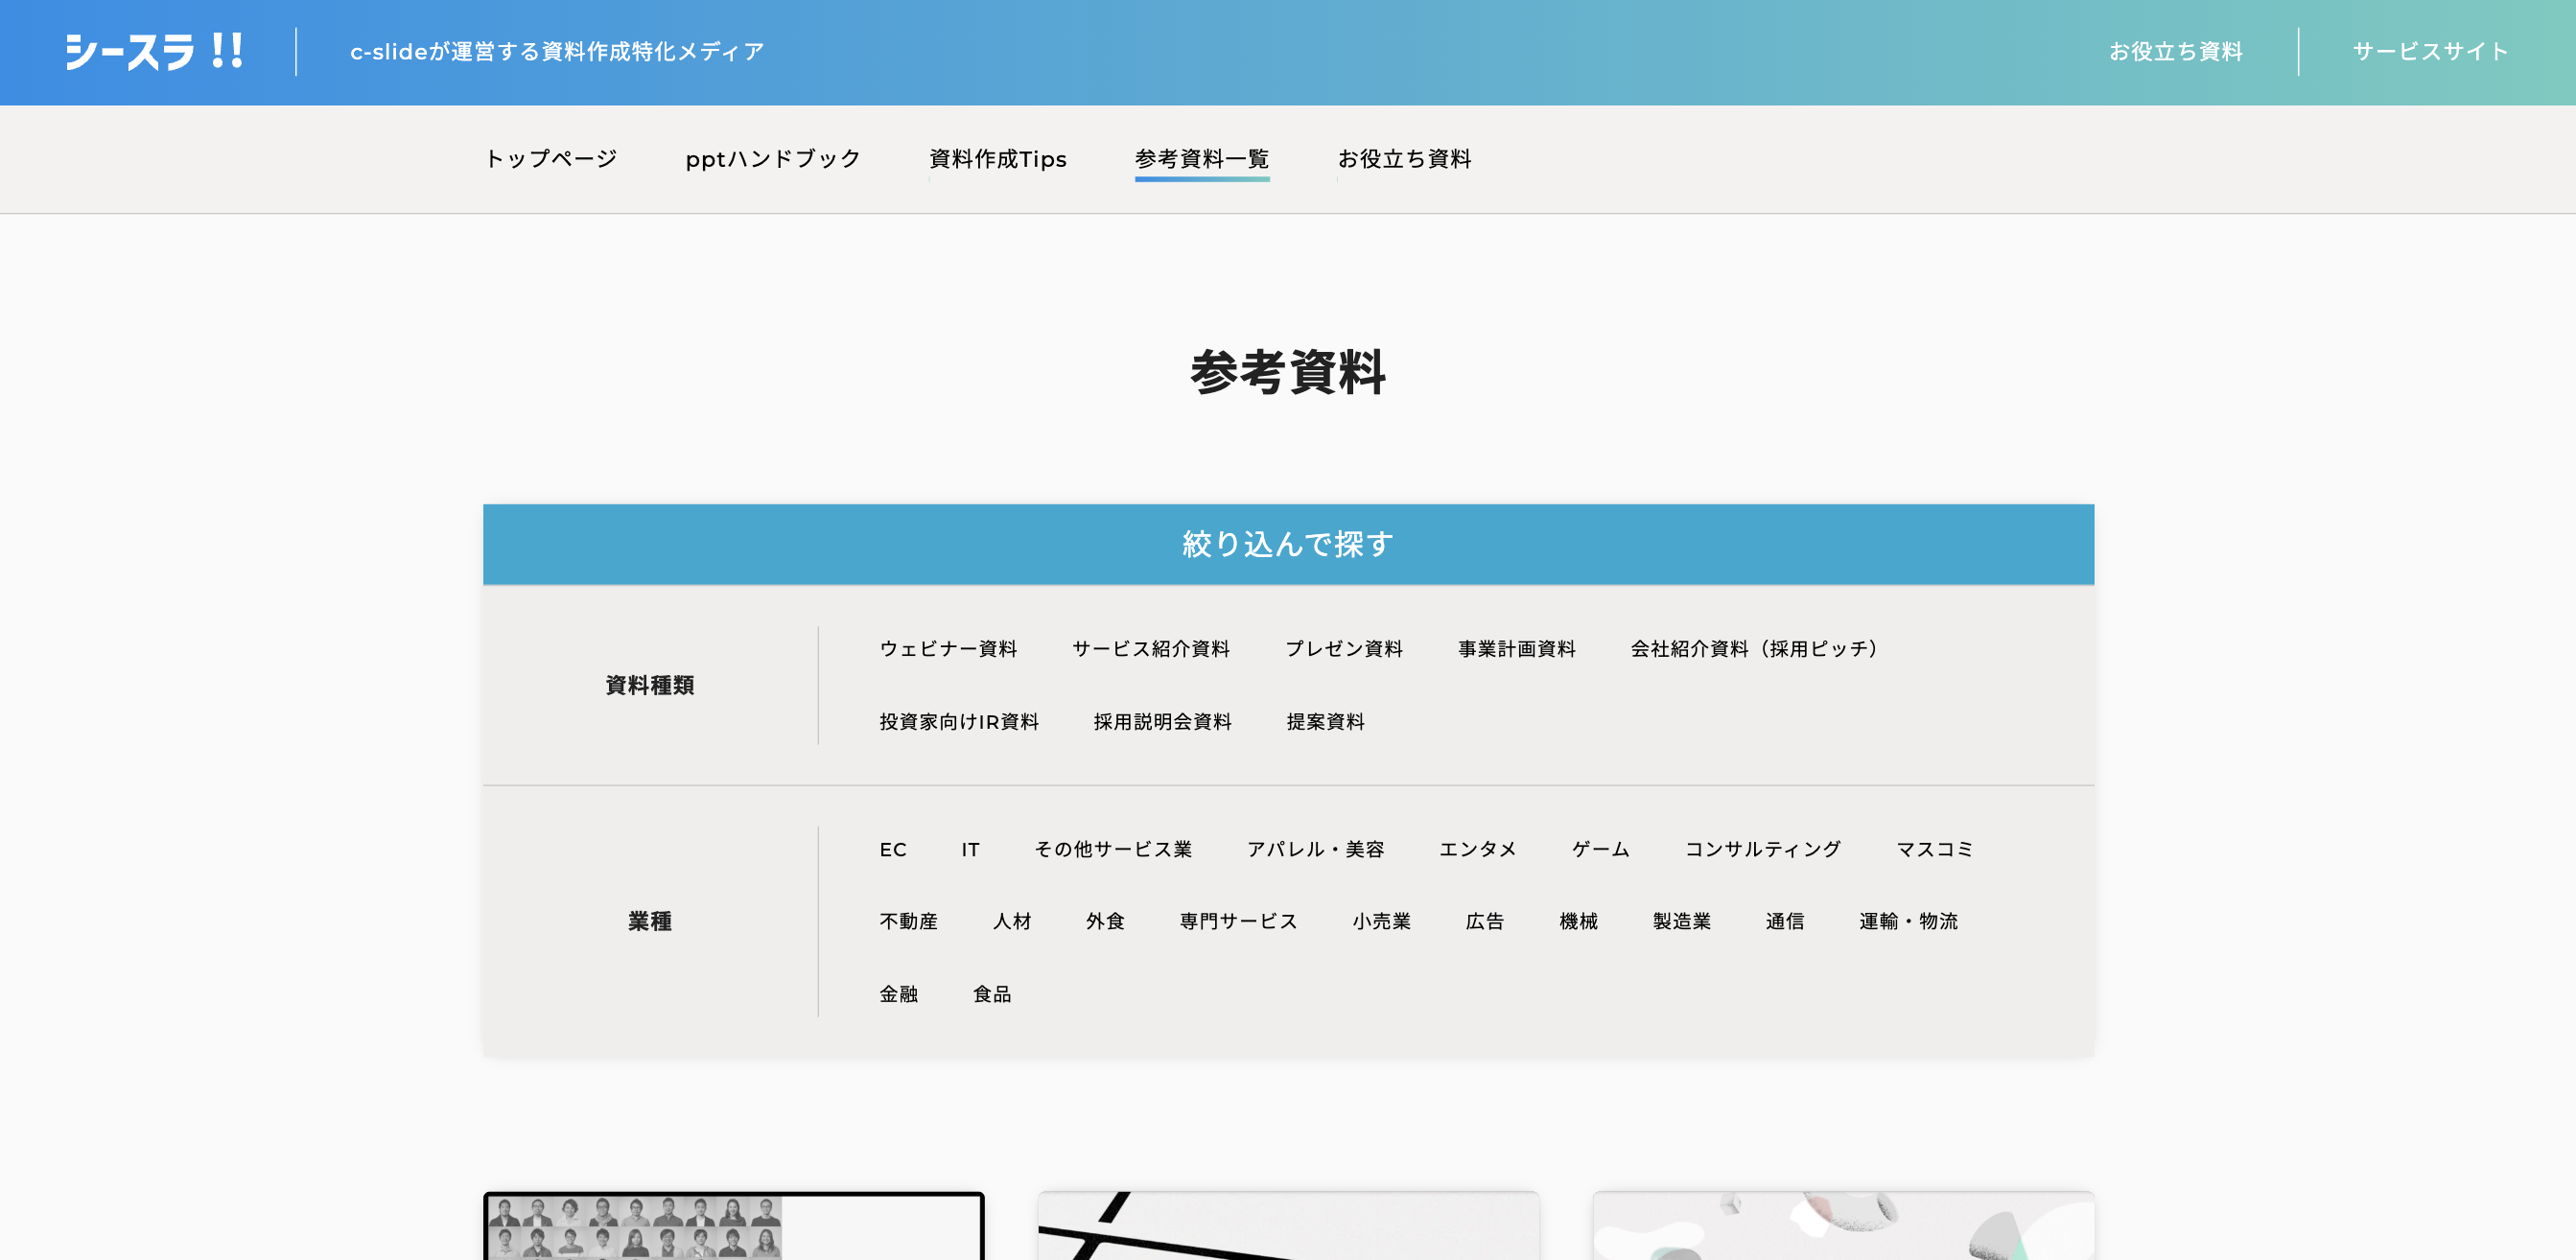The image size is (2576, 1260).
Task: Switch to the 参考資料一覧 tab
Action: pos(1201,159)
